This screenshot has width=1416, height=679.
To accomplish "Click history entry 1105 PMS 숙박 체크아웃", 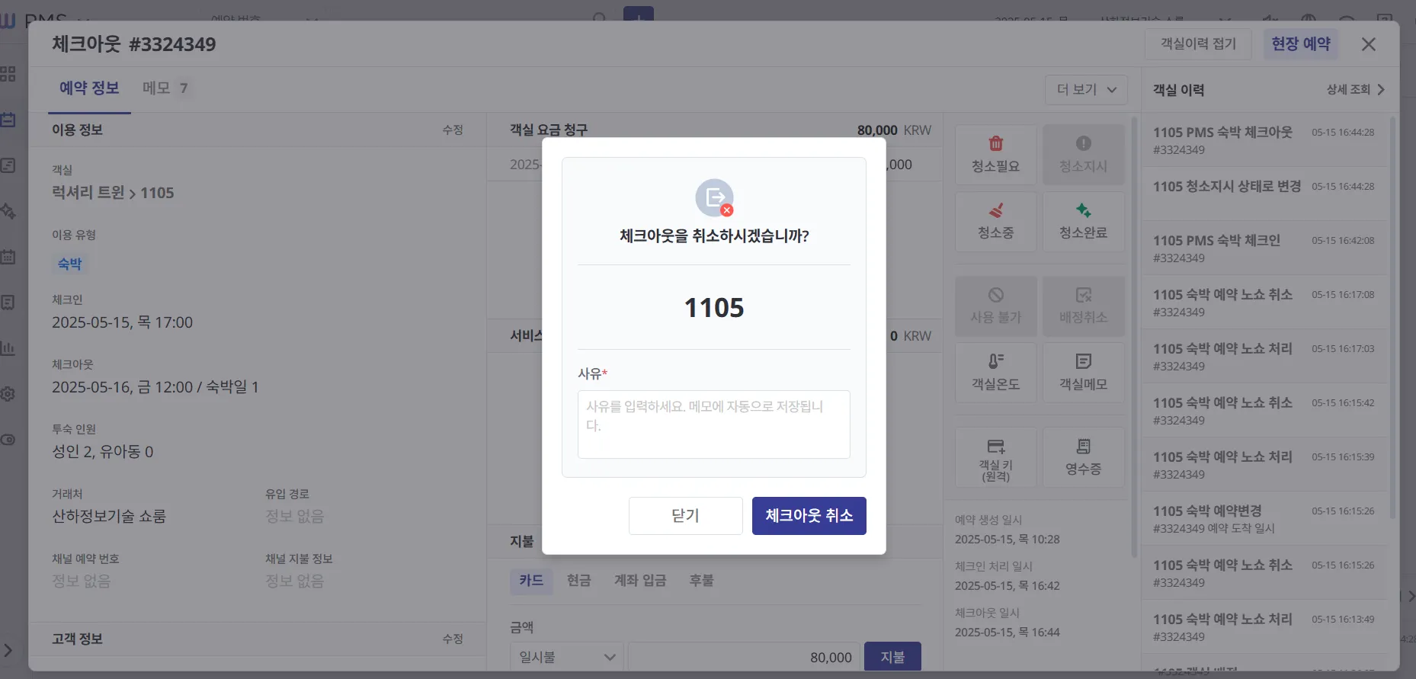I will coord(1264,140).
